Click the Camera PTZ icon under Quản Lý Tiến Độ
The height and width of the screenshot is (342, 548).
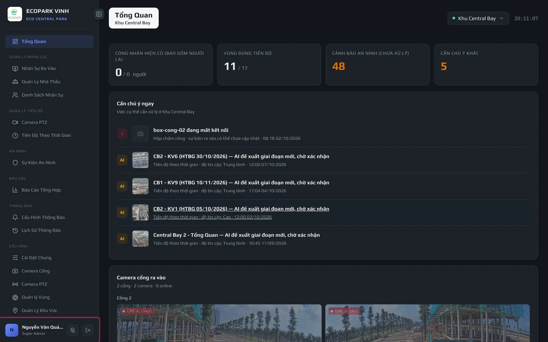pyautogui.click(x=15, y=122)
